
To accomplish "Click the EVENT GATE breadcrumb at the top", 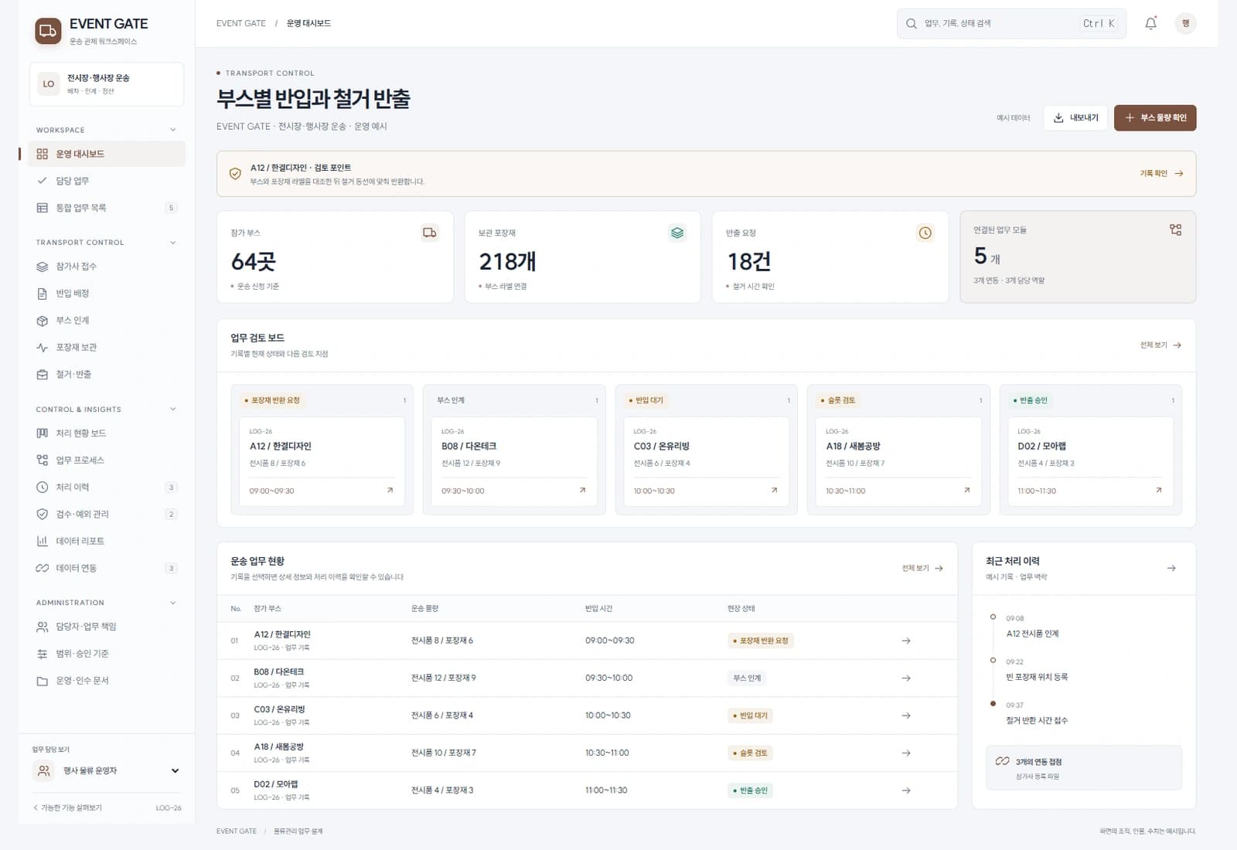I will (x=241, y=23).
